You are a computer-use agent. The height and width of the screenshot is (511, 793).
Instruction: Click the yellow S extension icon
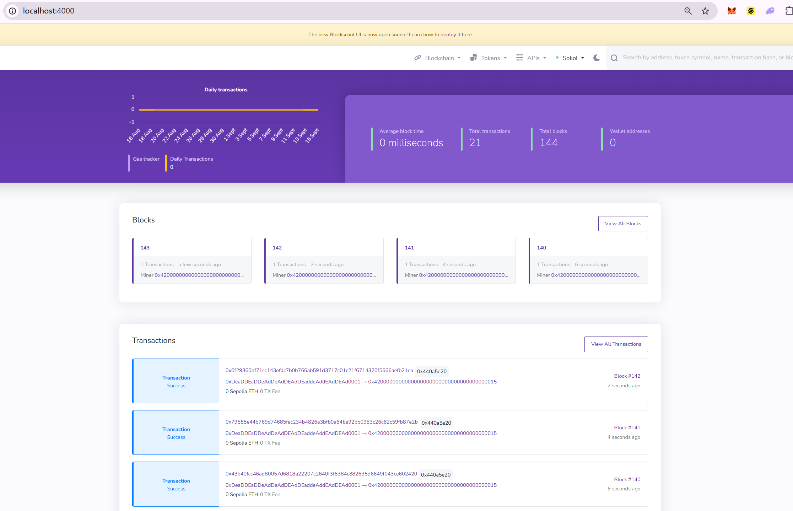(751, 11)
